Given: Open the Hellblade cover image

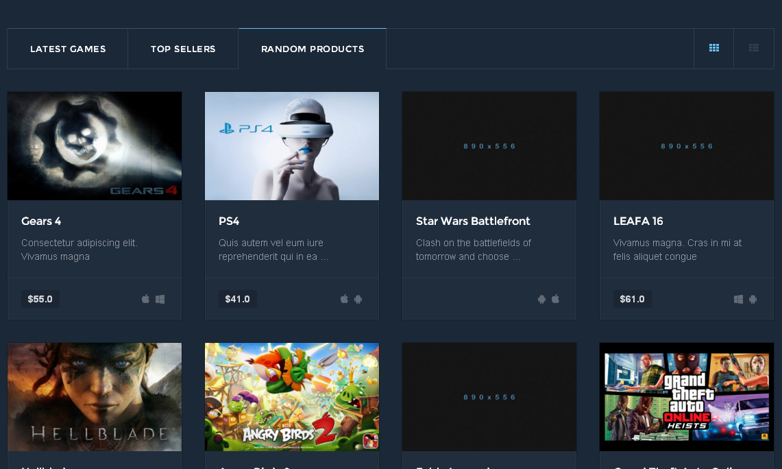Looking at the screenshot, I should click(x=95, y=396).
